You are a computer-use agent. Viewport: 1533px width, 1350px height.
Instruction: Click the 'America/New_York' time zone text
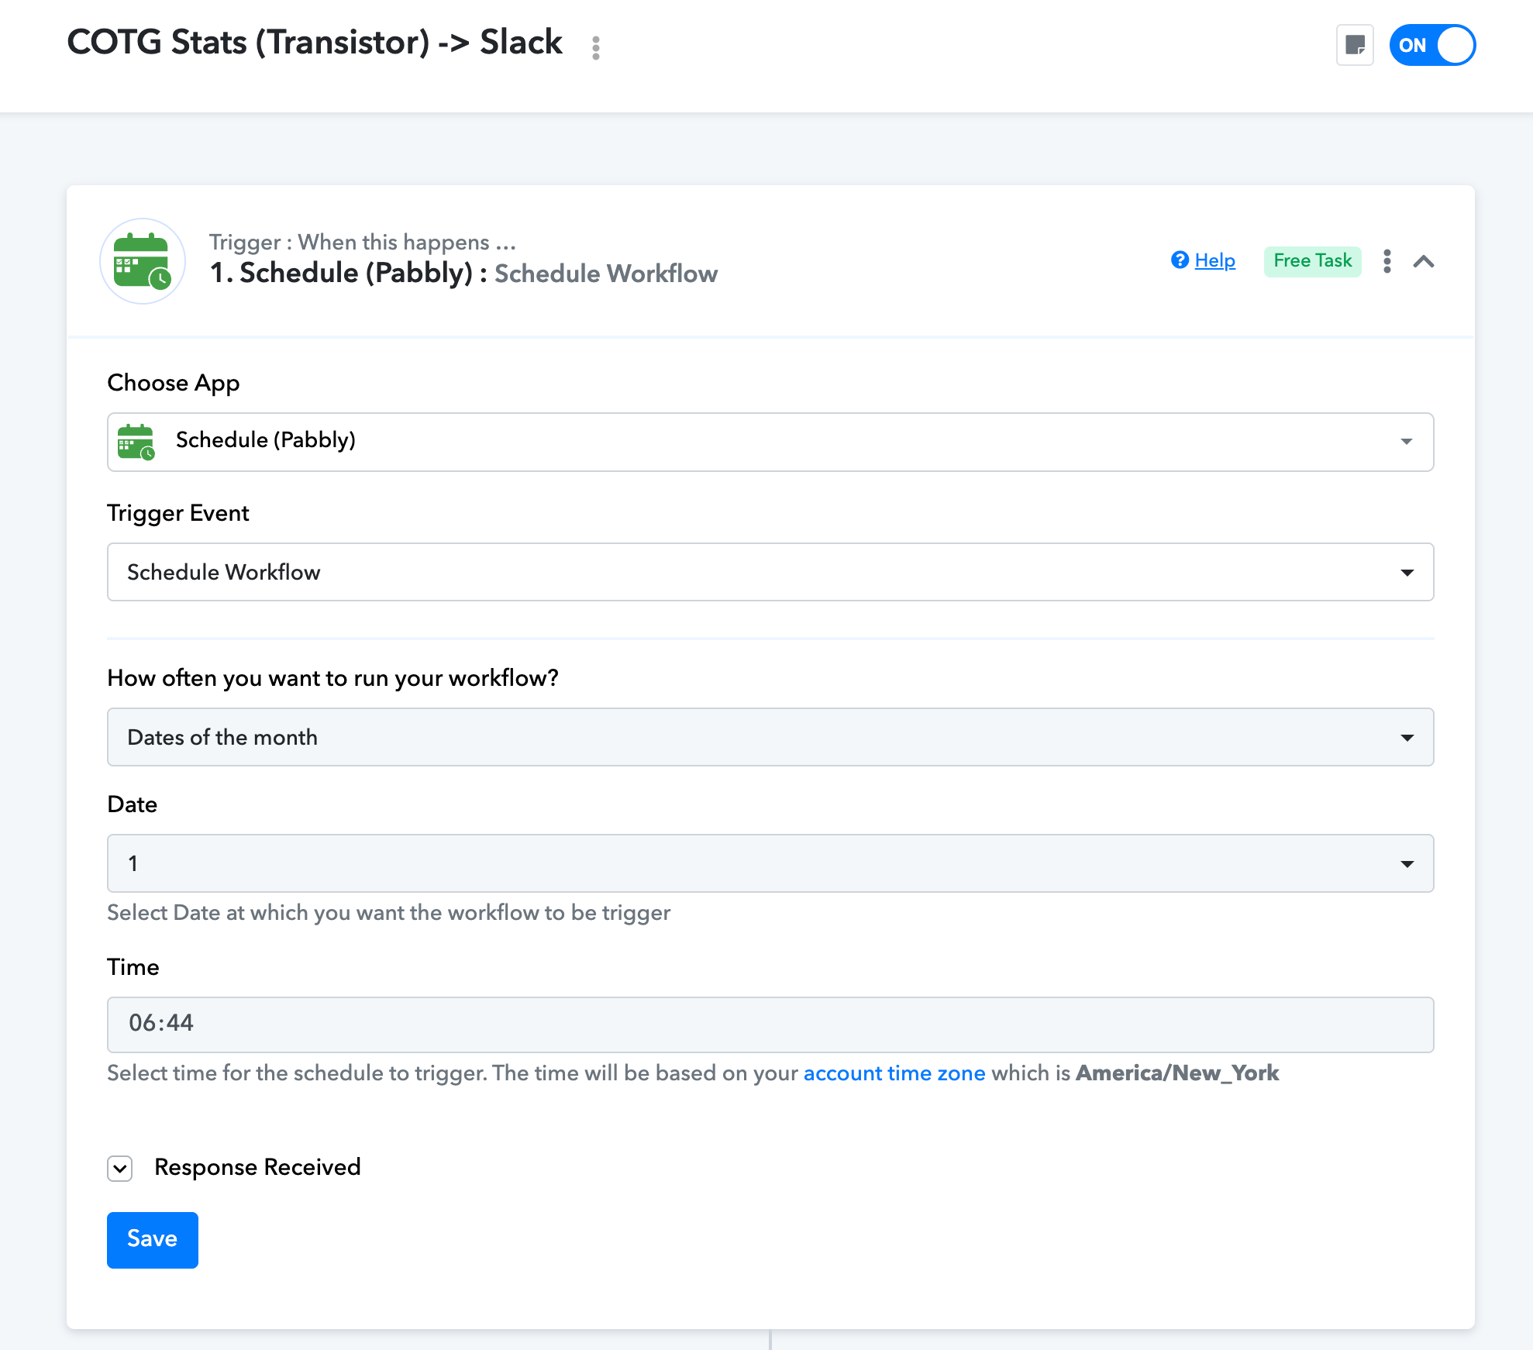[1177, 1073]
